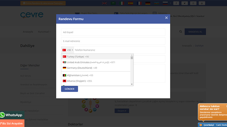Choose the Spanish flag language
Viewport: 227px width, 127px height.
point(131,3)
